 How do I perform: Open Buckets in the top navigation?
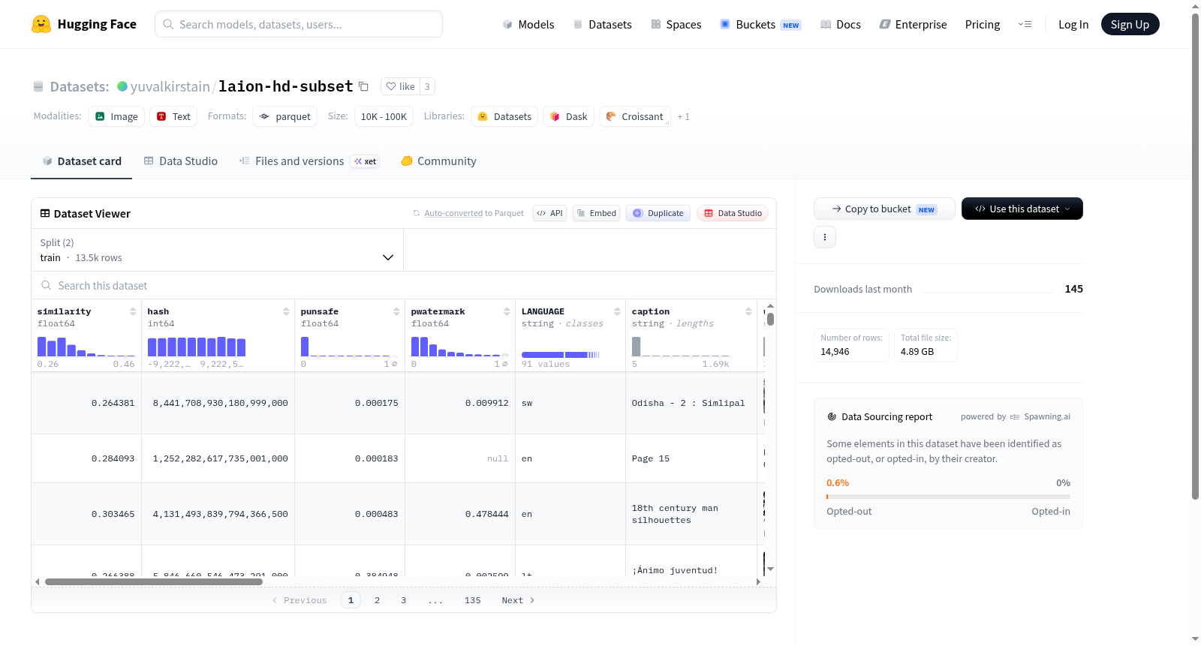(x=760, y=24)
